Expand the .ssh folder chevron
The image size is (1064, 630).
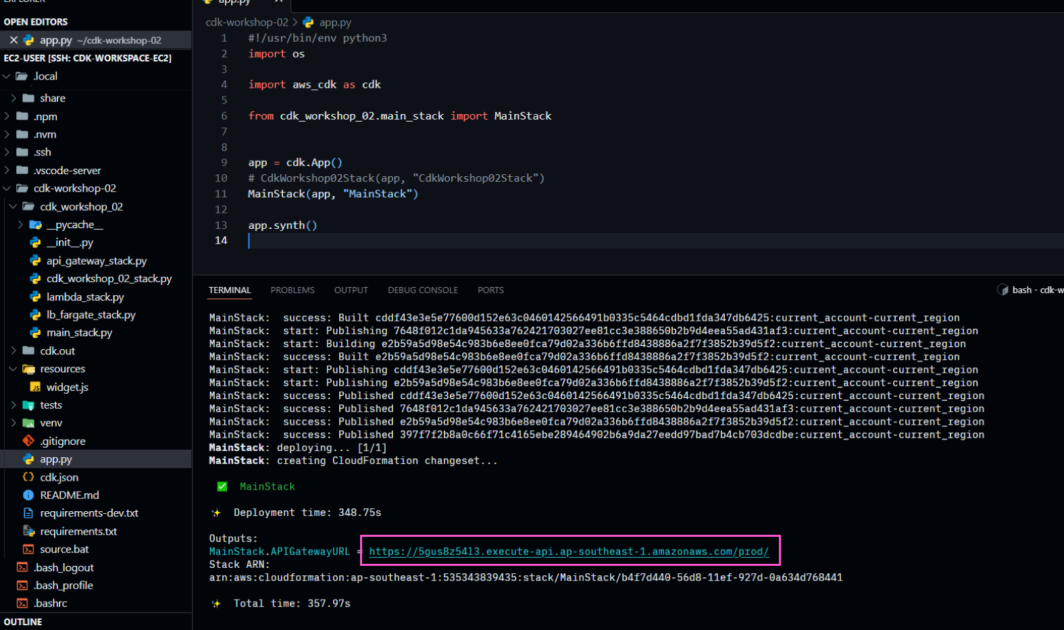[x=7, y=152]
